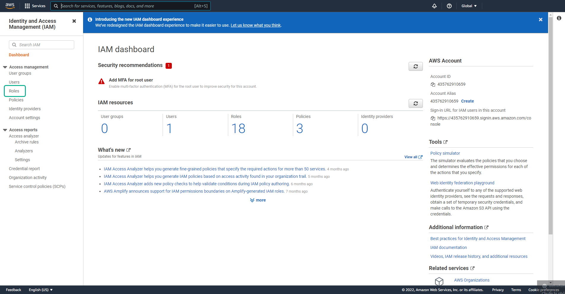Viewport: 565px width, 294px height.
Task: Select Roles in the IAM sidebar
Action: (x=15, y=91)
